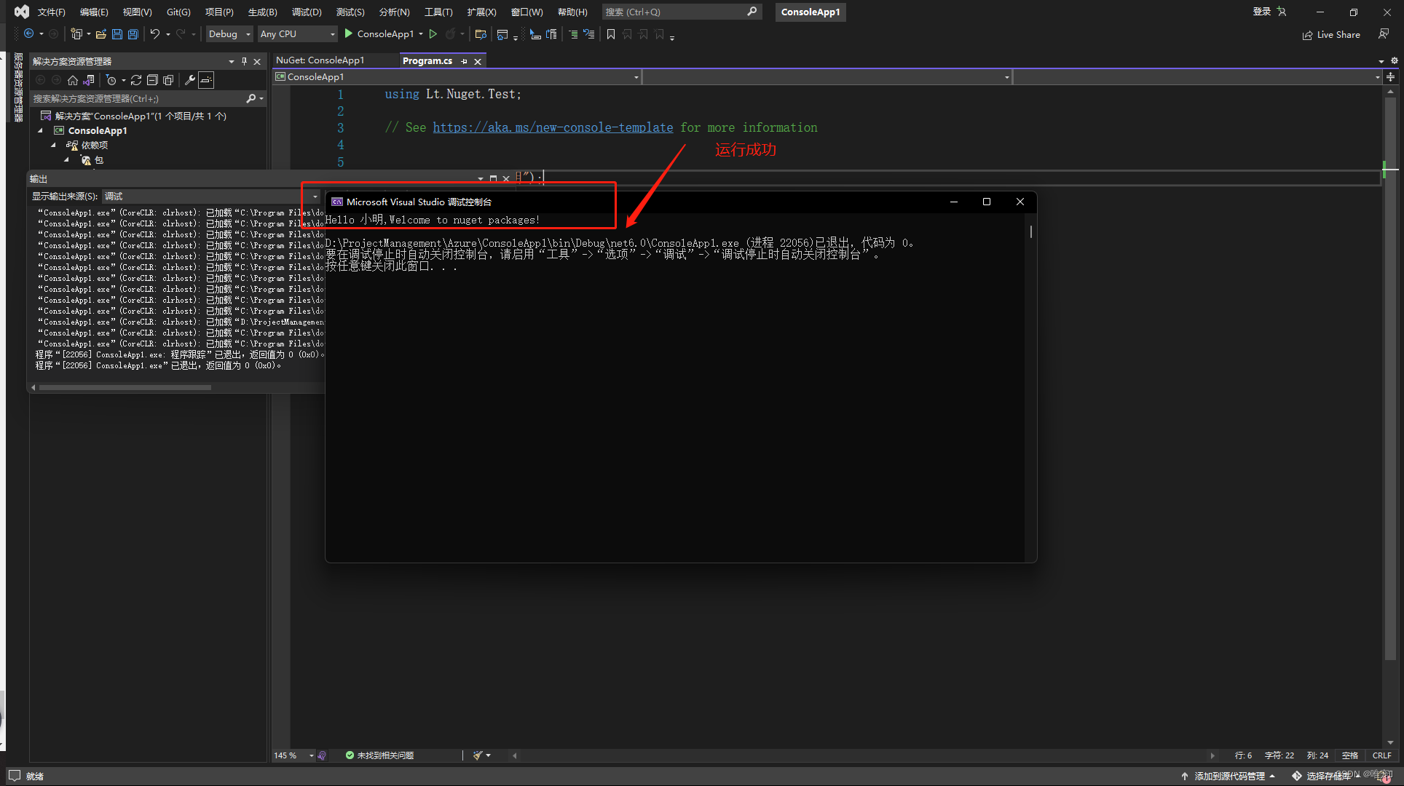The height and width of the screenshot is (786, 1404).
Task: Open the aka.ms new-console-template link
Action: click(x=553, y=127)
